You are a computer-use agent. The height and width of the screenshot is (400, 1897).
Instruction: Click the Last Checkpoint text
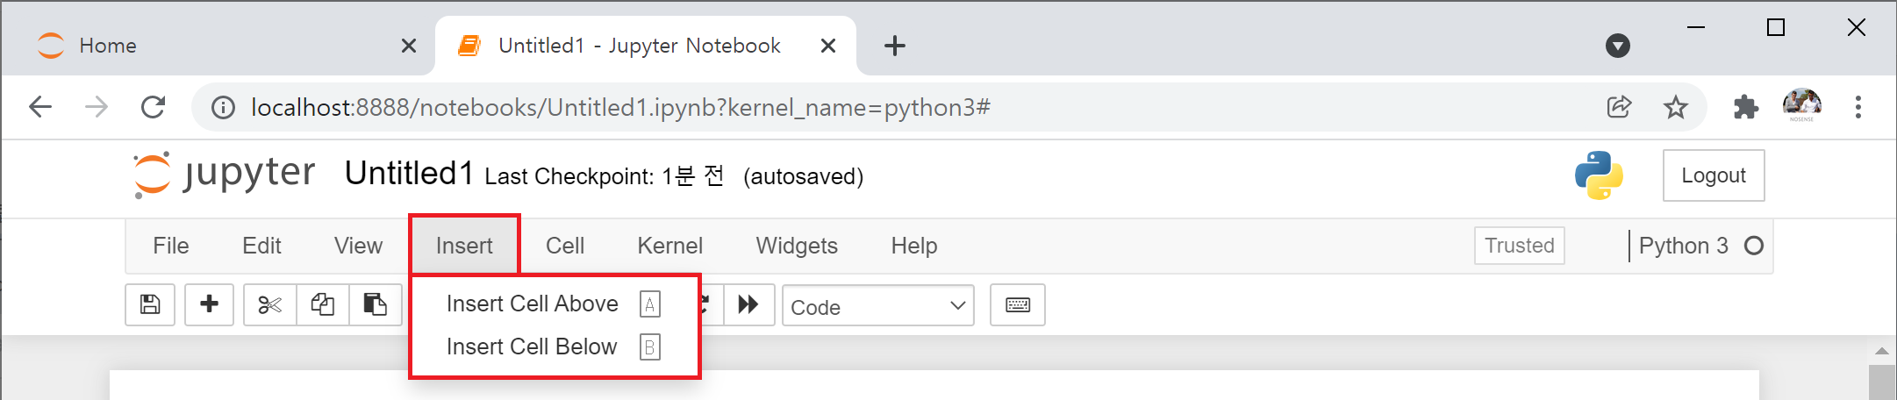pyautogui.click(x=605, y=176)
